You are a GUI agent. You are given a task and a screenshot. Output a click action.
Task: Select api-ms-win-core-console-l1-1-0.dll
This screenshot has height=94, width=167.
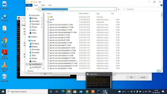point(61,25)
